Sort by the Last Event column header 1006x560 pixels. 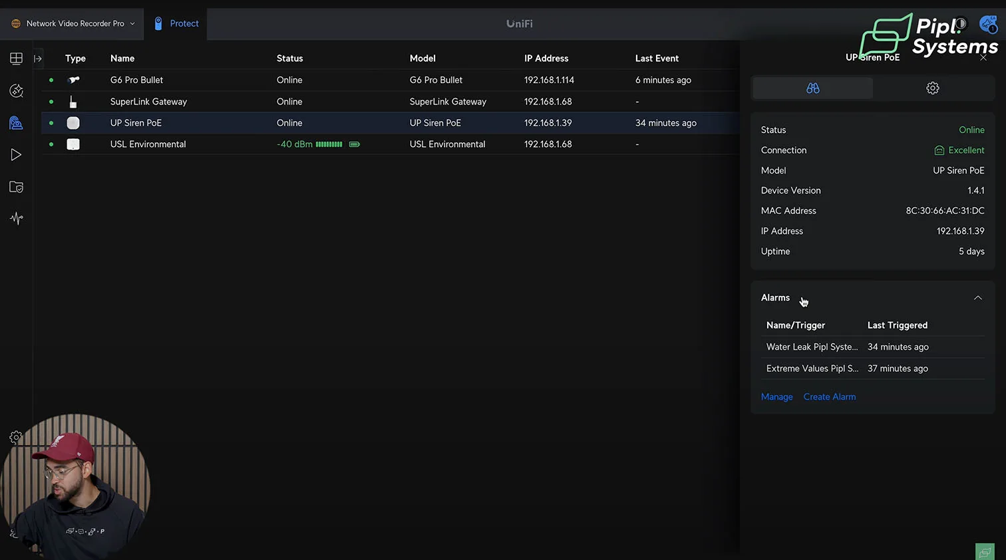coord(657,59)
